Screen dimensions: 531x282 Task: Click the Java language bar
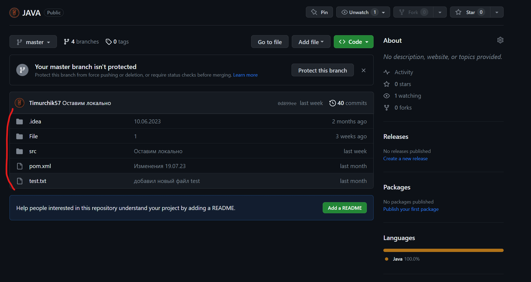tap(443, 250)
